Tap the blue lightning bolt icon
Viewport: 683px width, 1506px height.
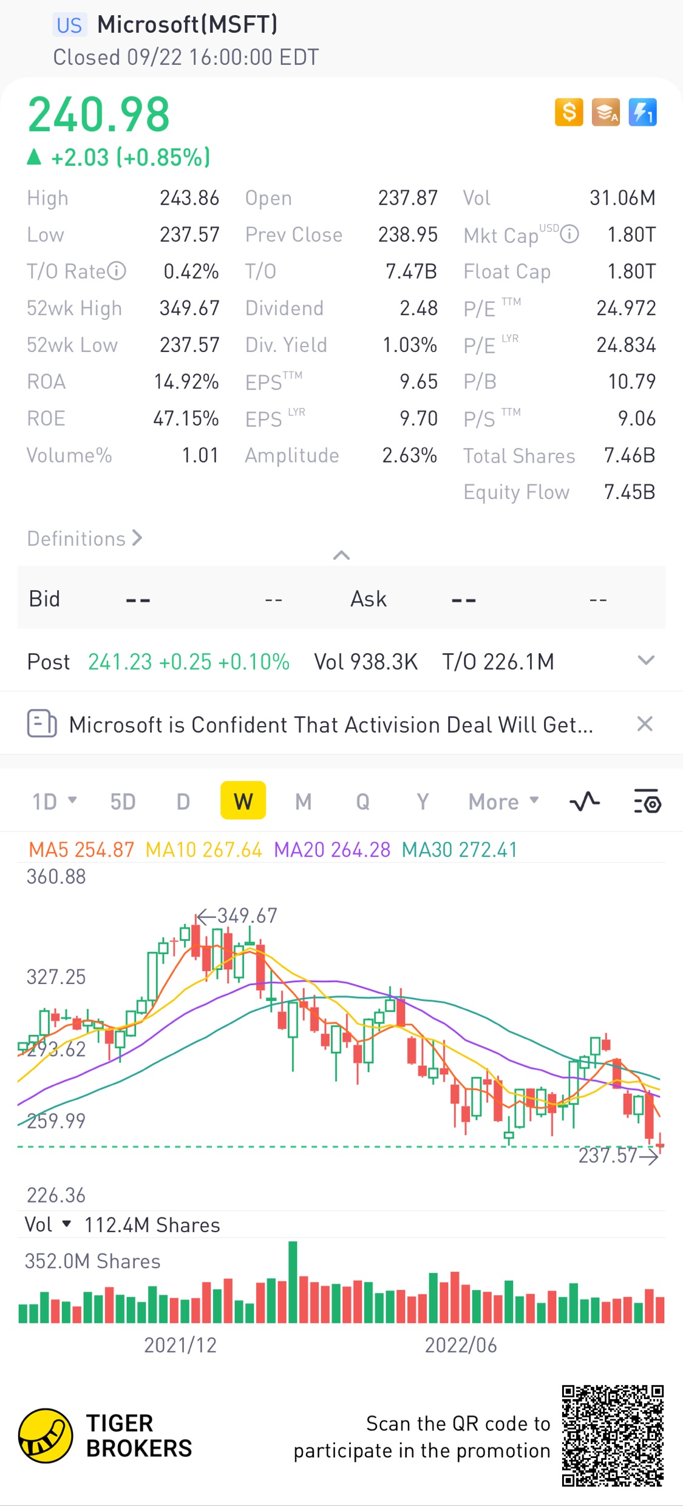click(642, 112)
